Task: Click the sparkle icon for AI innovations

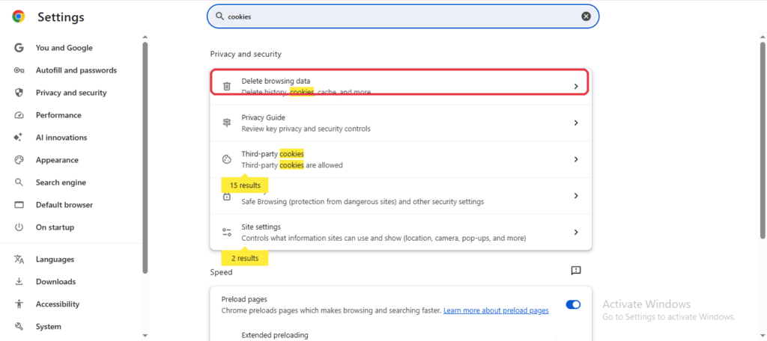Action: [19, 138]
